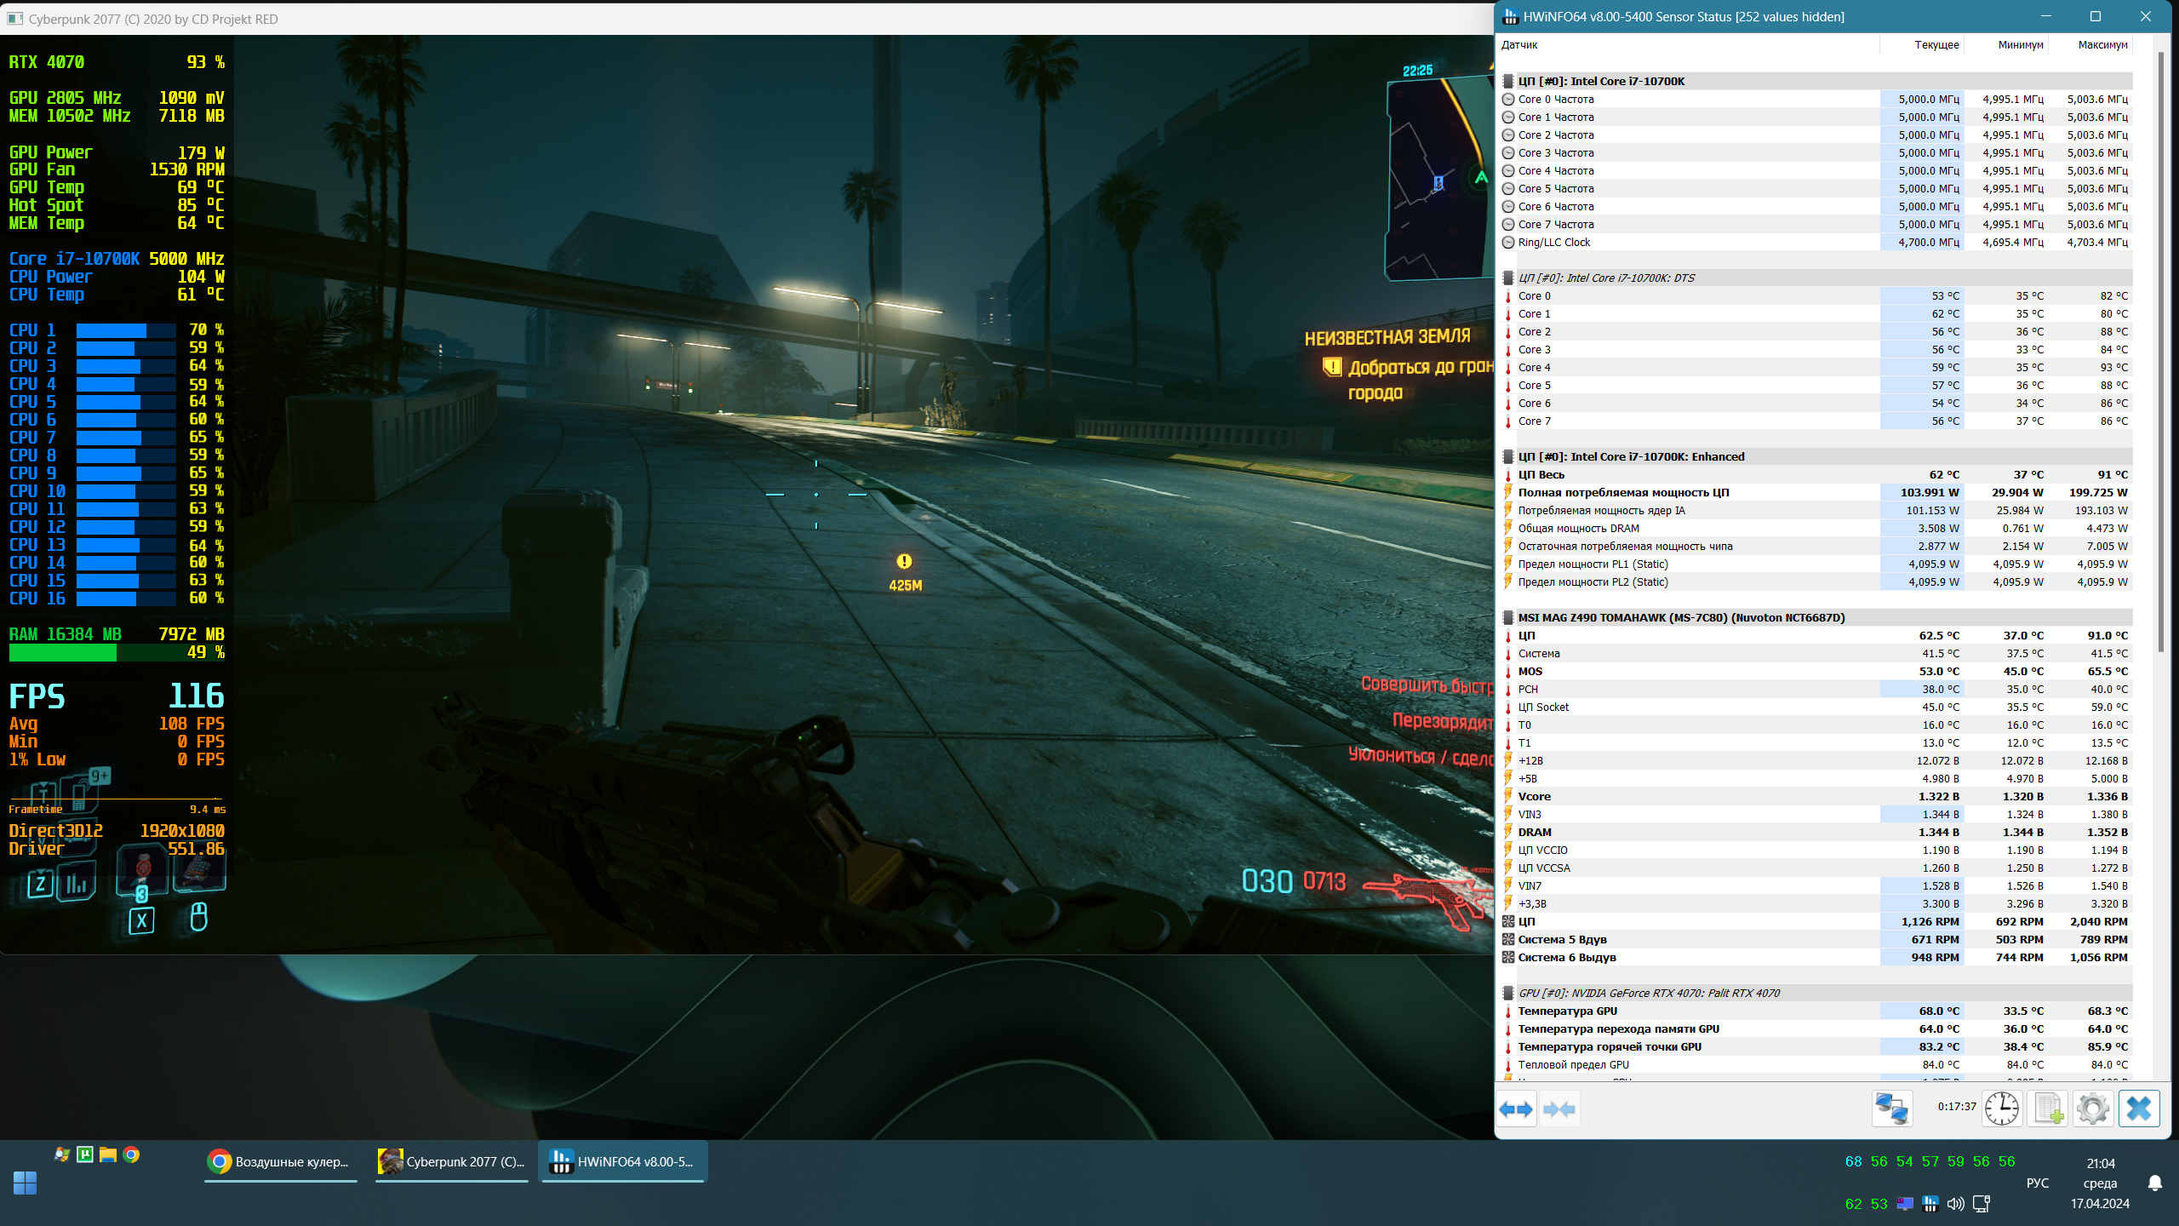
Task: Close sensors with the blue X icon
Action: (x=2138, y=1109)
